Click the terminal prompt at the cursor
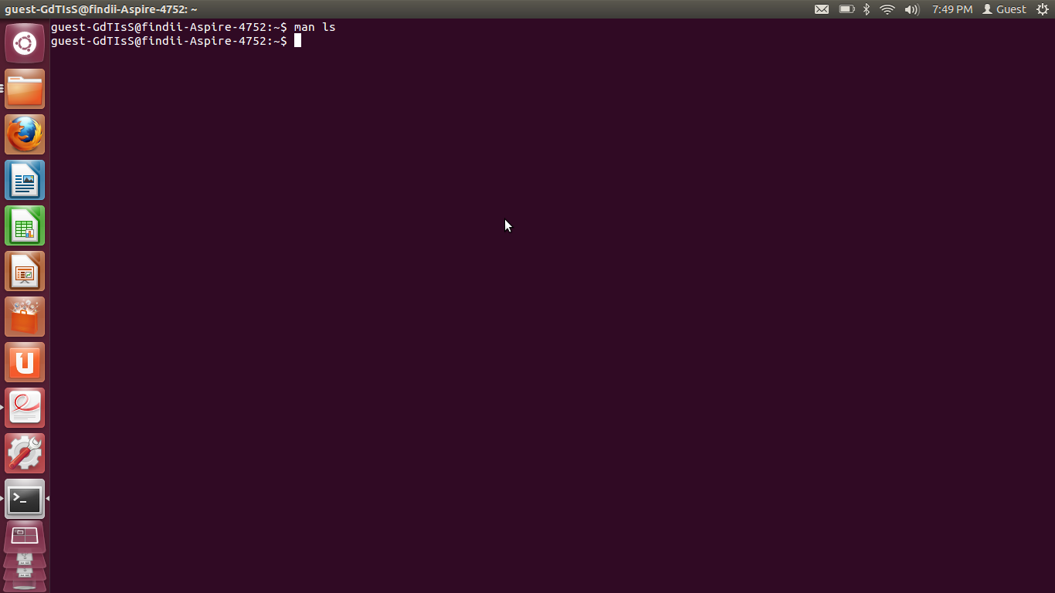Image resolution: width=1055 pixels, height=593 pixels. pyautogui.click(x=296, y=41)
